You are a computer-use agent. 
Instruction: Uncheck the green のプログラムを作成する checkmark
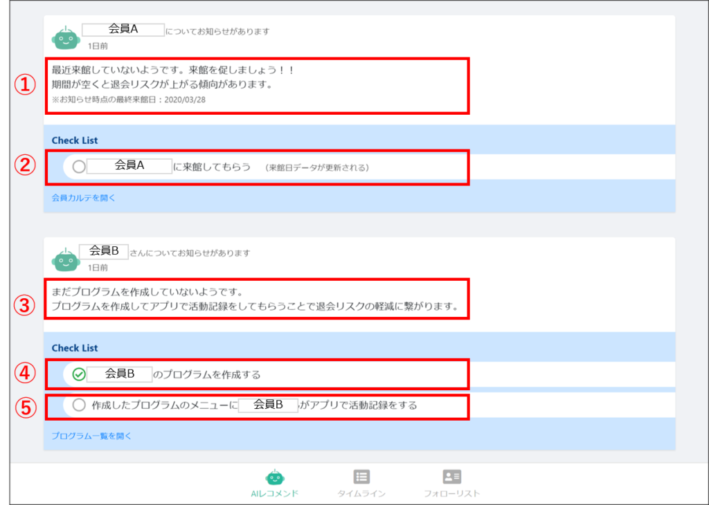(x=79, y=374)
